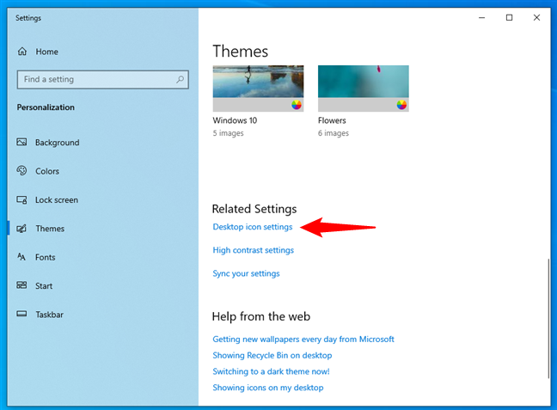Viewport: 557px width, 410px height.
Task: Open Showing Recycle Bin on desktop link
Action: coord(272,355)
